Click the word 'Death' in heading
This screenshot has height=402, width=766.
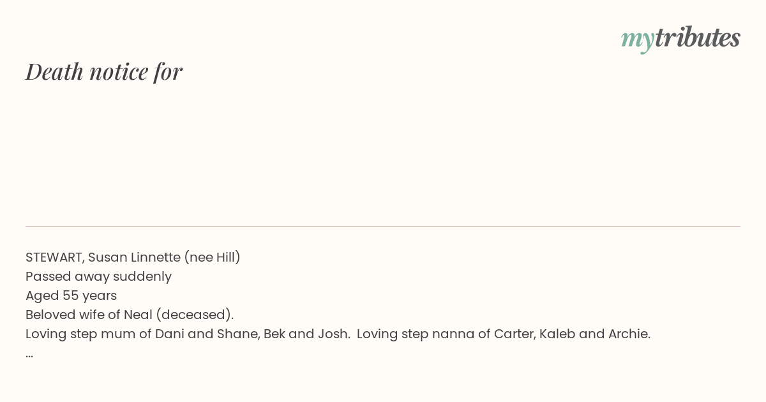[54, 71]
